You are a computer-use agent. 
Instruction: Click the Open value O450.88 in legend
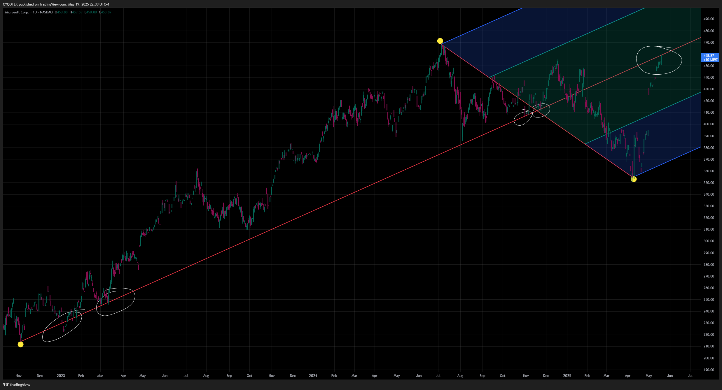point(61,12)
